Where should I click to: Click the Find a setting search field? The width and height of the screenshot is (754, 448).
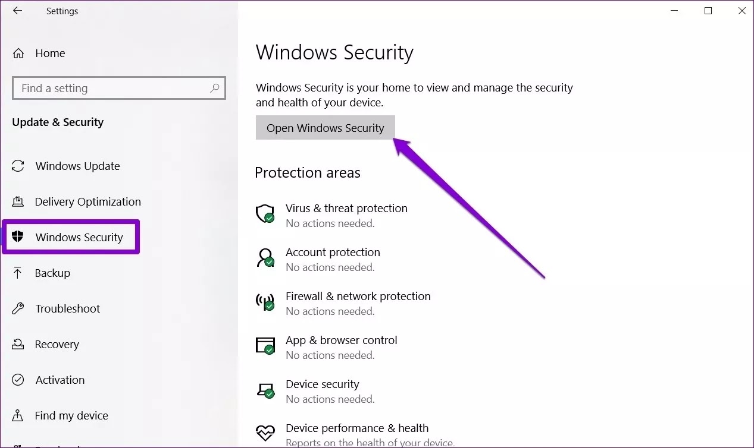(x=119, y=88)
